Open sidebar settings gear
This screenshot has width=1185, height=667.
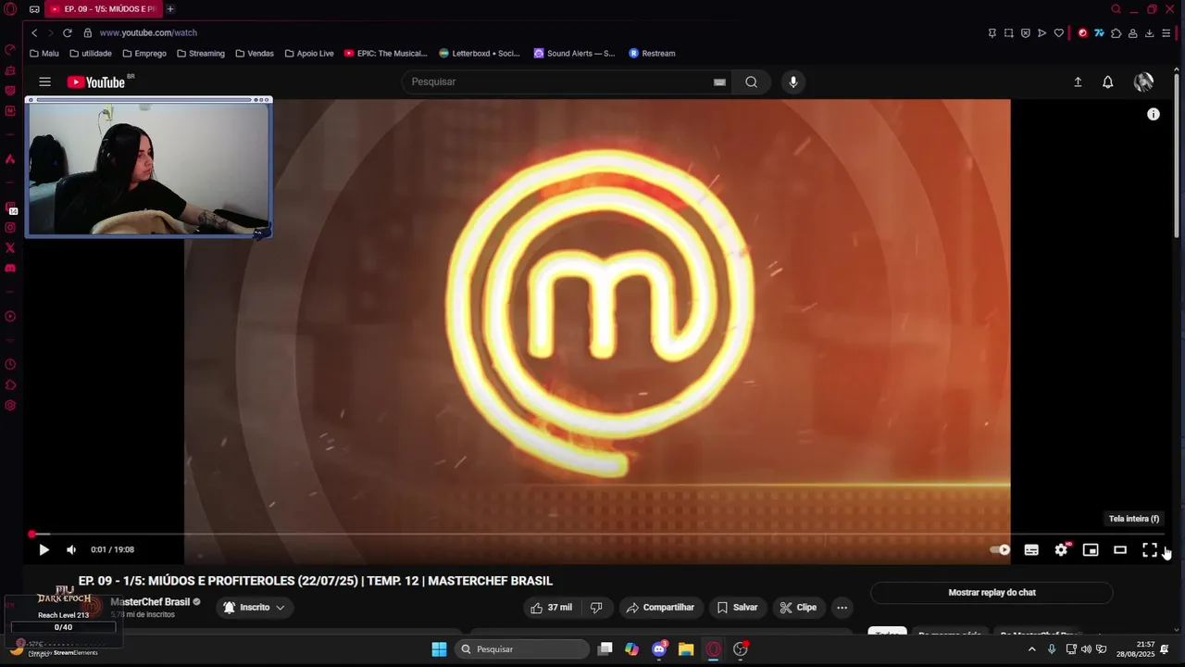pyautogui.click(x=10, y=406)
